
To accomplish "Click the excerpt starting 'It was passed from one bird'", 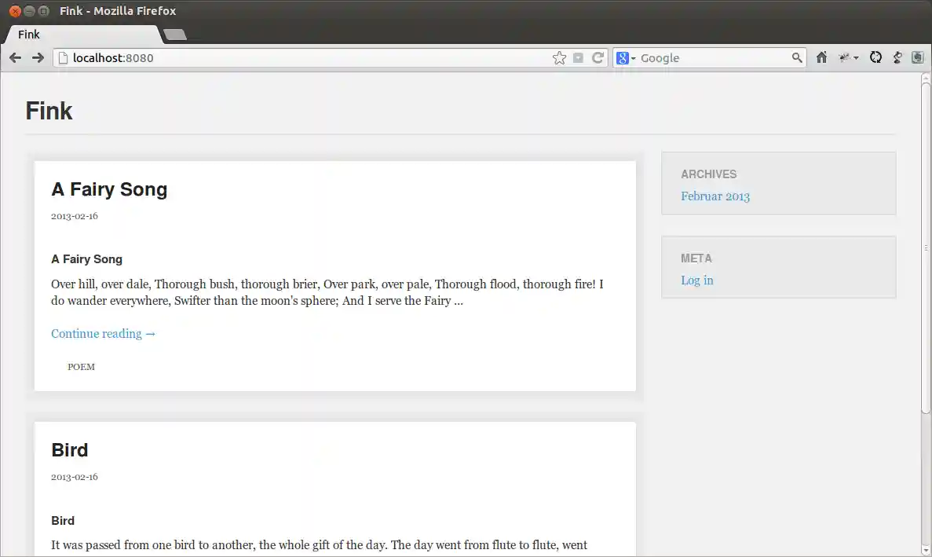I will tap(320, 545).
